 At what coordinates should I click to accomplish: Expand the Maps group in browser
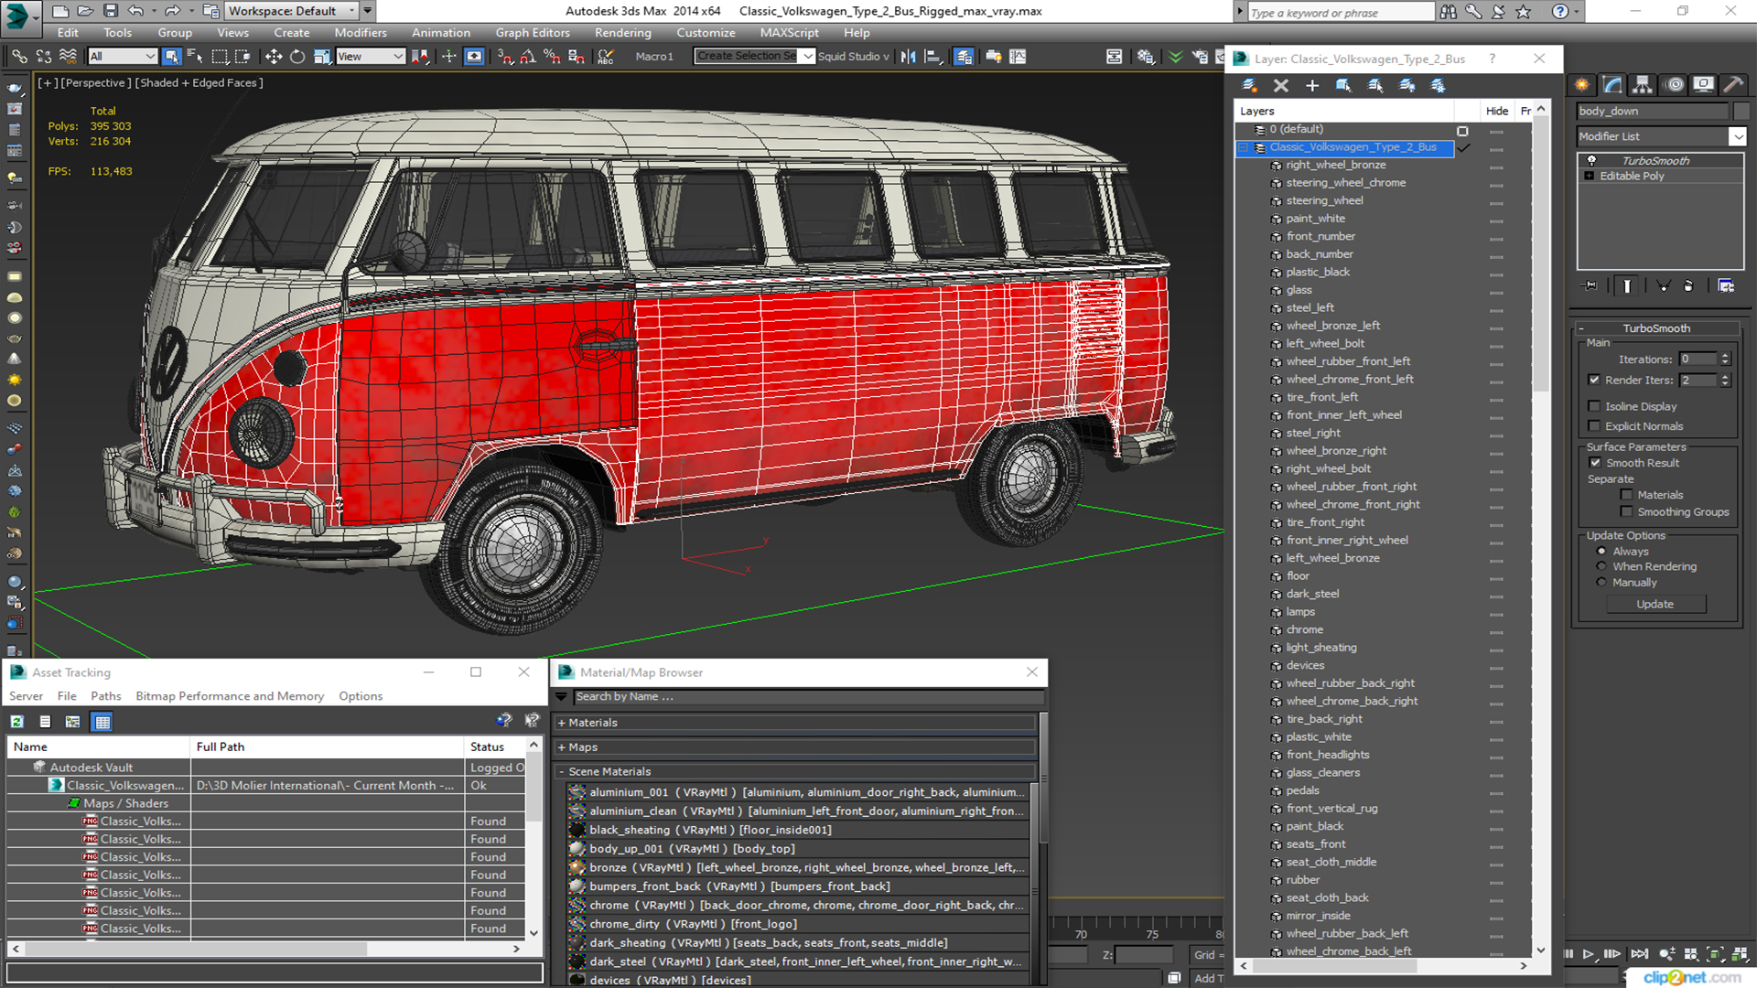pos(562,747)
